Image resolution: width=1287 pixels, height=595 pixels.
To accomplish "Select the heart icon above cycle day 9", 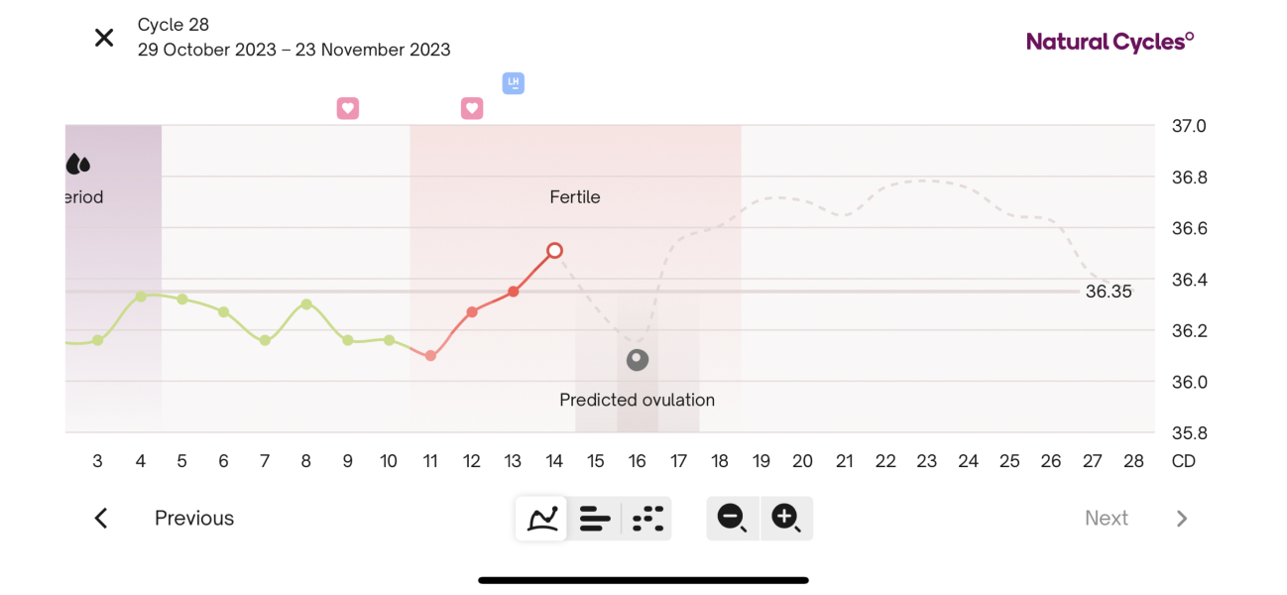I will tap(348, 107).
